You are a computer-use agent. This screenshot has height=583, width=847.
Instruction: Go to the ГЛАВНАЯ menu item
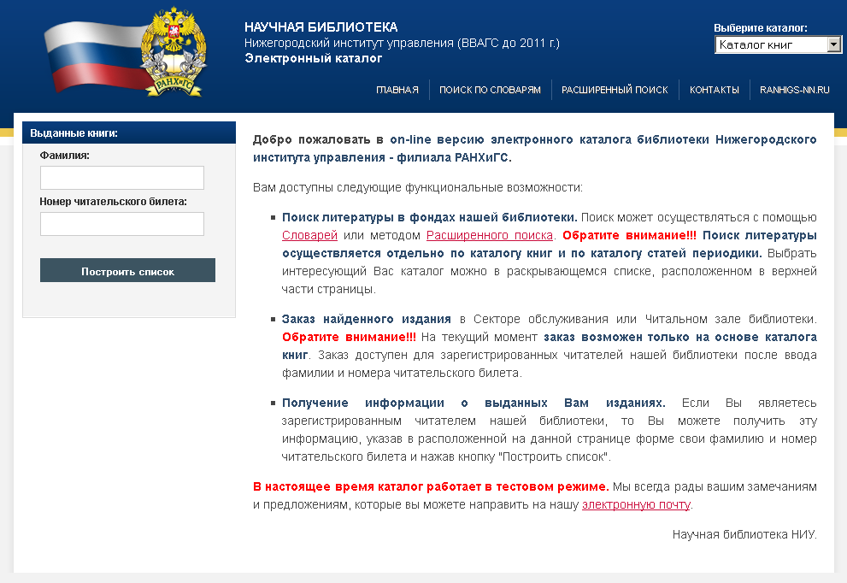tap(397, 90)
